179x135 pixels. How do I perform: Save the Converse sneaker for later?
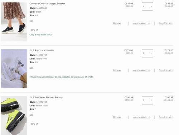click(165, 23)
